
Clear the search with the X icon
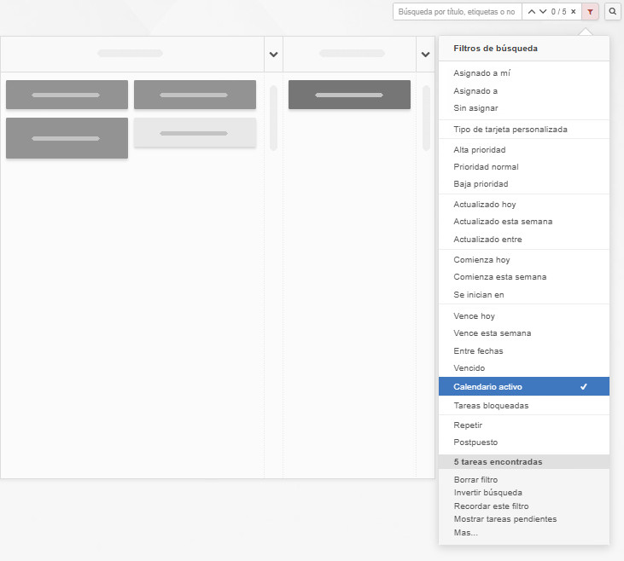[x=573, y=12]
